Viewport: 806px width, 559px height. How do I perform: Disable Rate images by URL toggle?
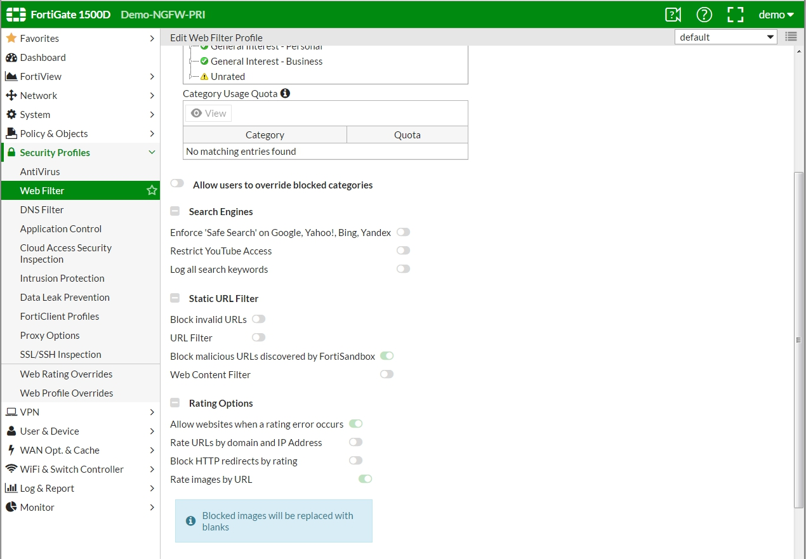click(x=365, y=479)
